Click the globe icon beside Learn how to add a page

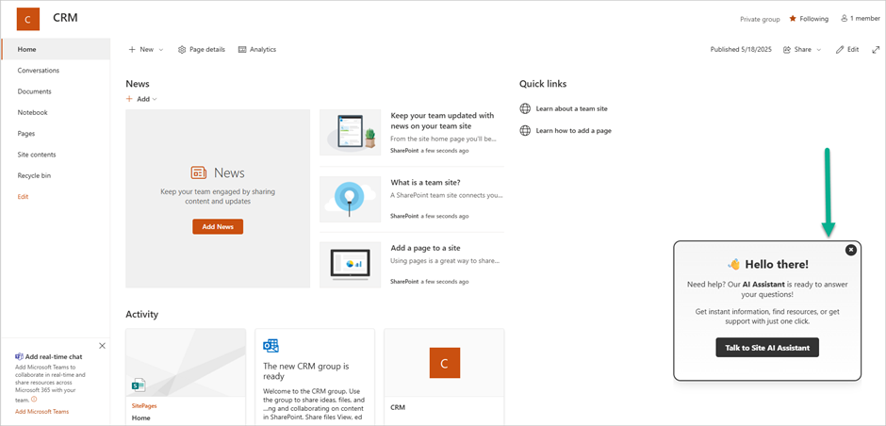pos(525,130)
